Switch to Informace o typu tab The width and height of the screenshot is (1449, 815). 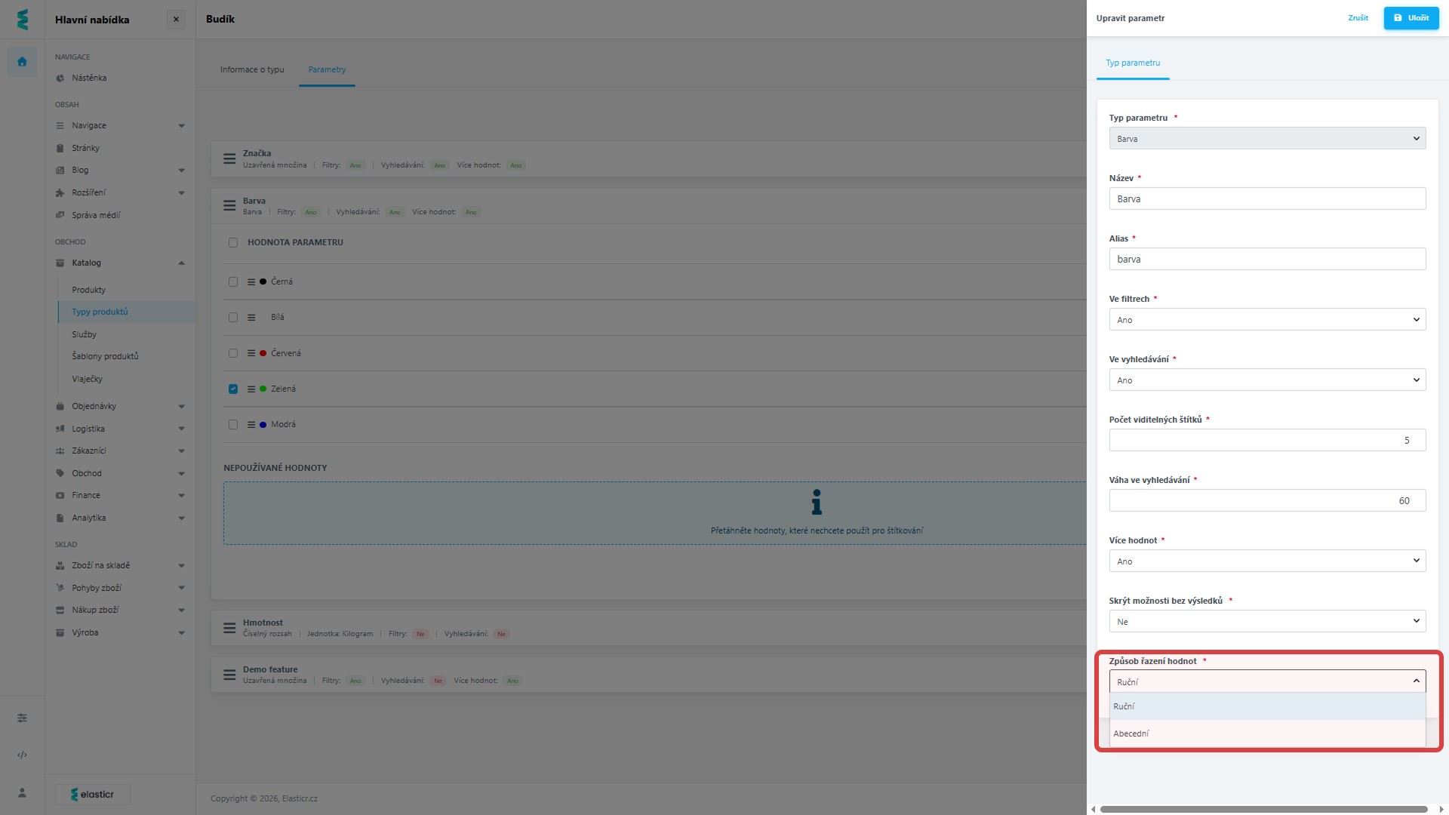[x=252, y=69]
